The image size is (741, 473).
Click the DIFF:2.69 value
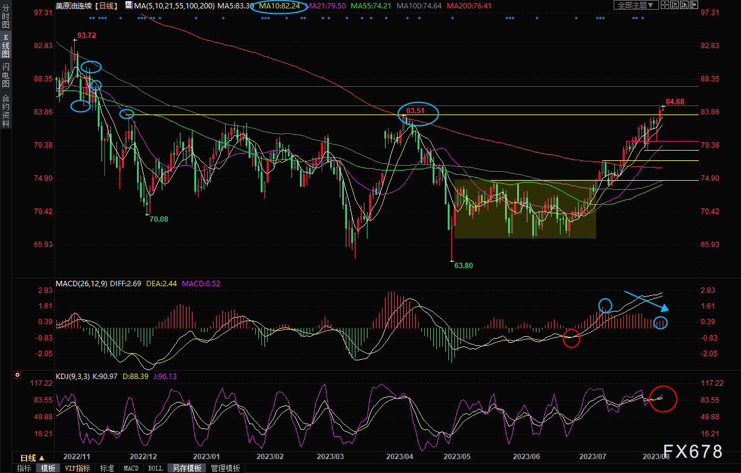126,283
